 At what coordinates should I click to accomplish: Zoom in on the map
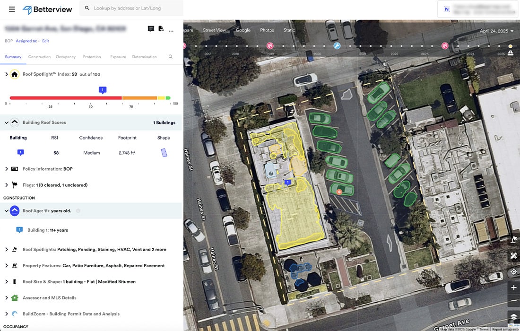click(x=513, y=287)
